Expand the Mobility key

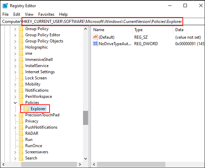(15, 84)
